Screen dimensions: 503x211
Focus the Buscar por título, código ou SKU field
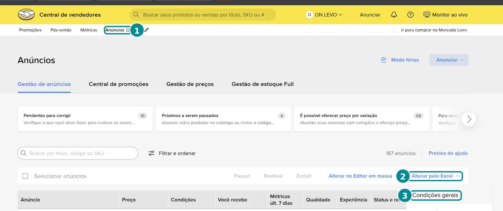click(78, 153)
